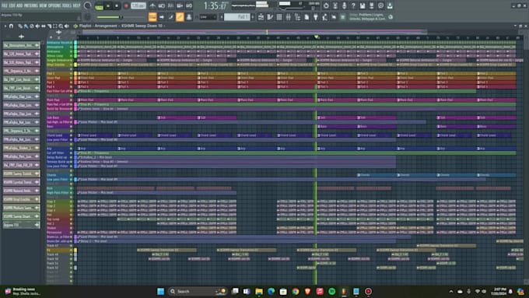
Task: Select the next pattern arrow right of Pad 1
Action: tap(253, 17)
